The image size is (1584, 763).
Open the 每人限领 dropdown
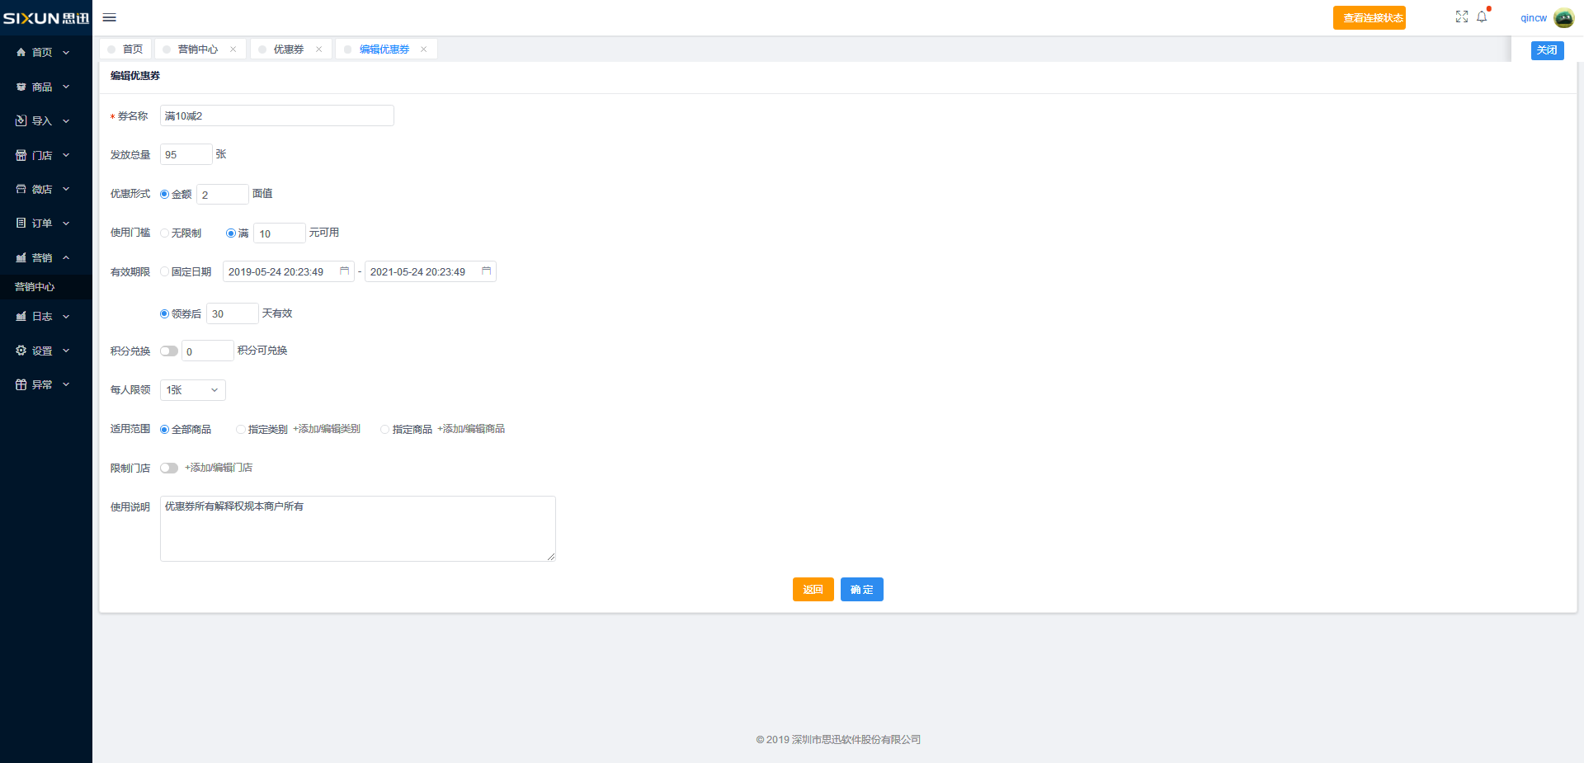click(x=192, y=390)
